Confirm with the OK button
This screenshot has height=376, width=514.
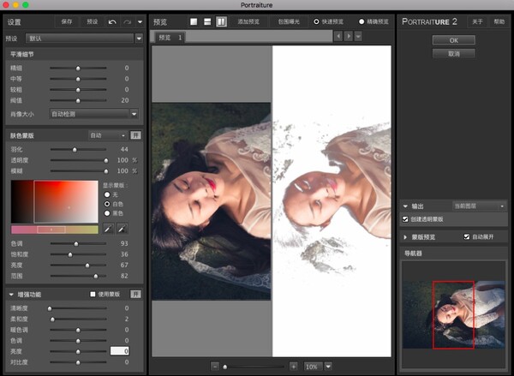coord(454,40)
